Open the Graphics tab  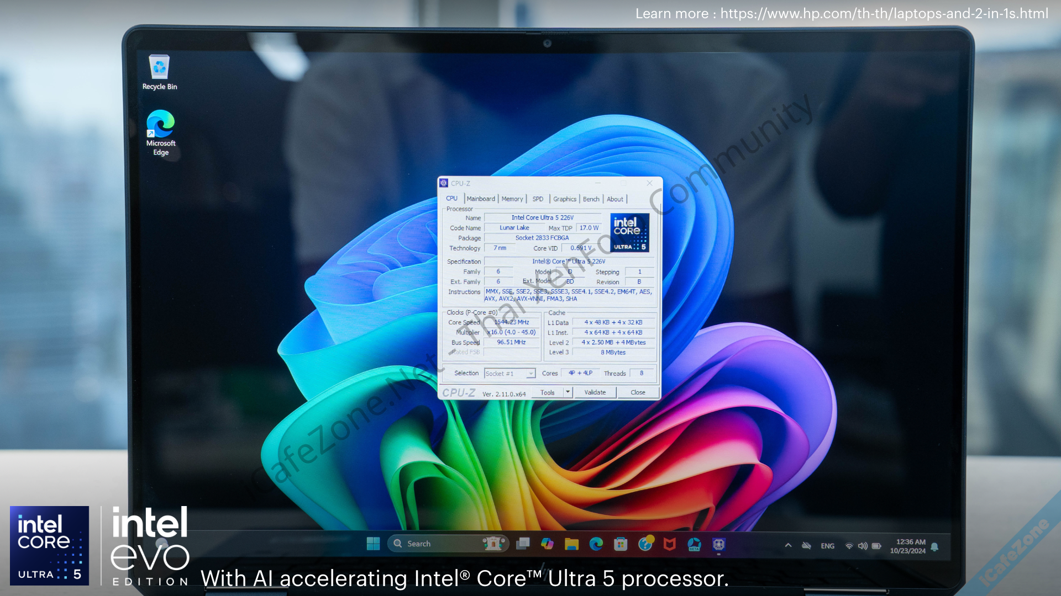point(565,199)
